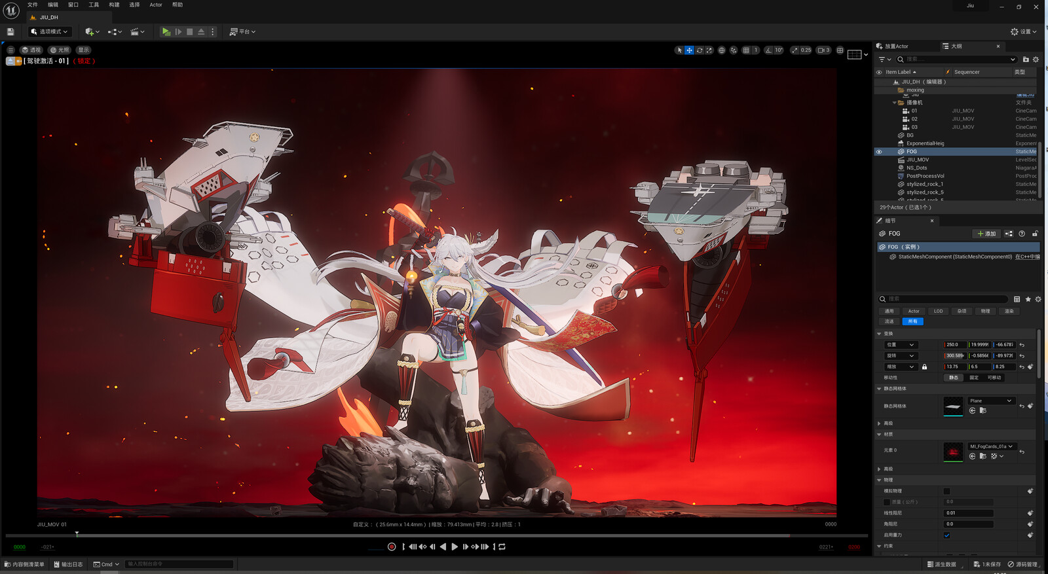The height and width of the screenshot is (574, 1048).
Task: Toggle loop playback in the sequencer controls
Action: coord(502,547)
